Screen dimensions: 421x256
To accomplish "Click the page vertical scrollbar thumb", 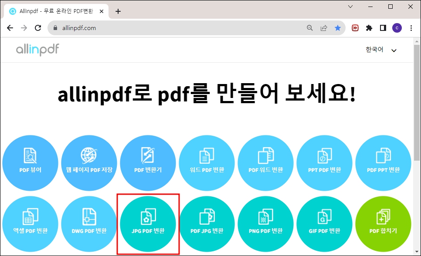I will click(417, 103).
